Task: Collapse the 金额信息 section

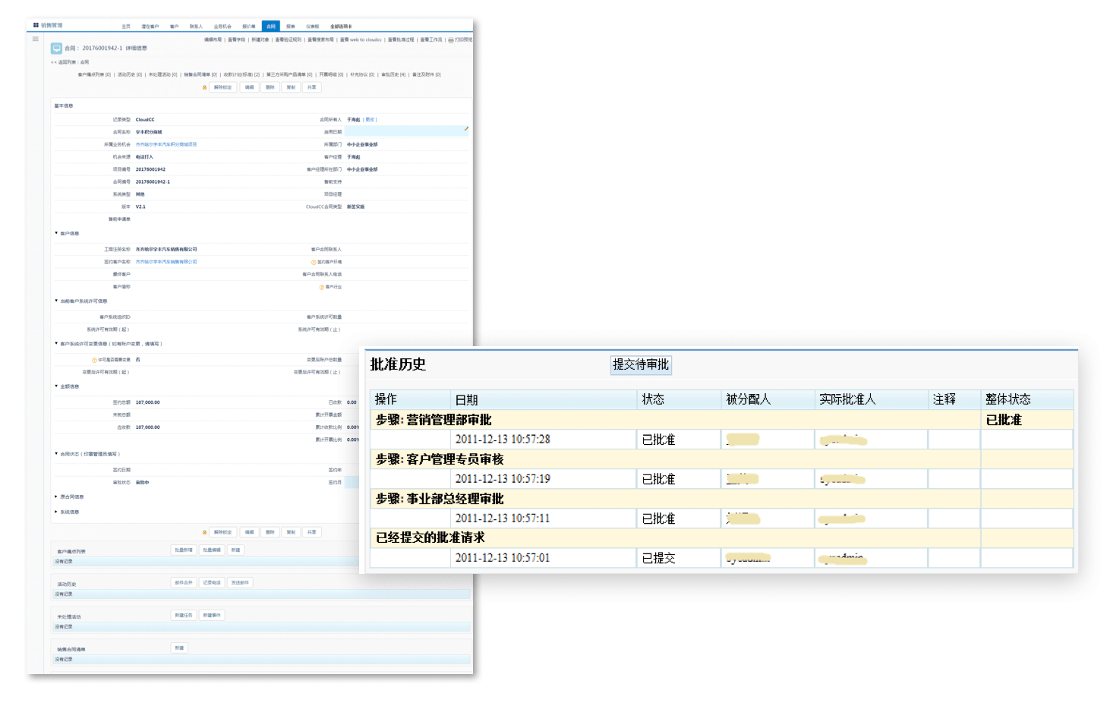Action: pyautogui.click(x=56, y=386)
